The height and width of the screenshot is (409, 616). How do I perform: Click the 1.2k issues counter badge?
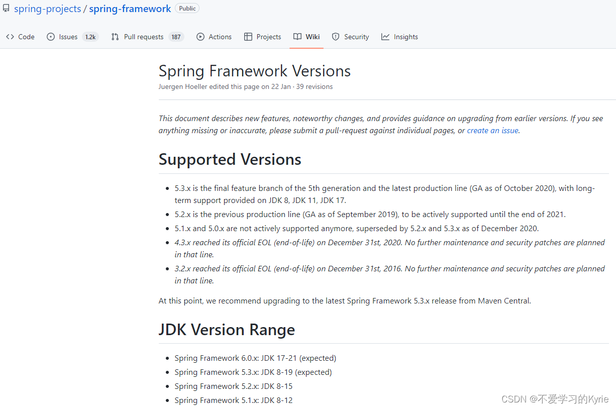(90, 36)
